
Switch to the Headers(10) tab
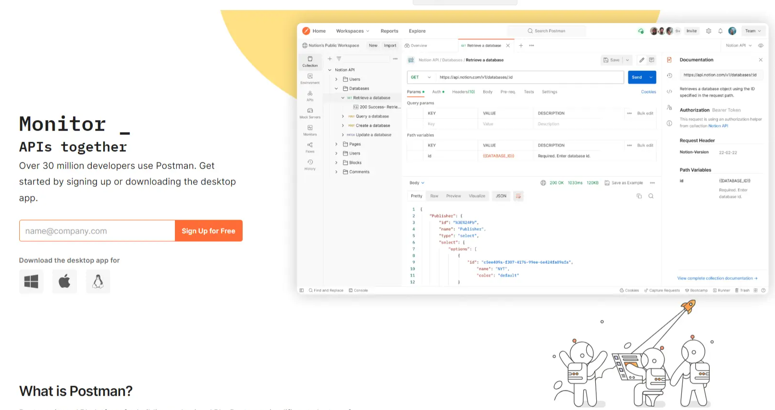463,92
